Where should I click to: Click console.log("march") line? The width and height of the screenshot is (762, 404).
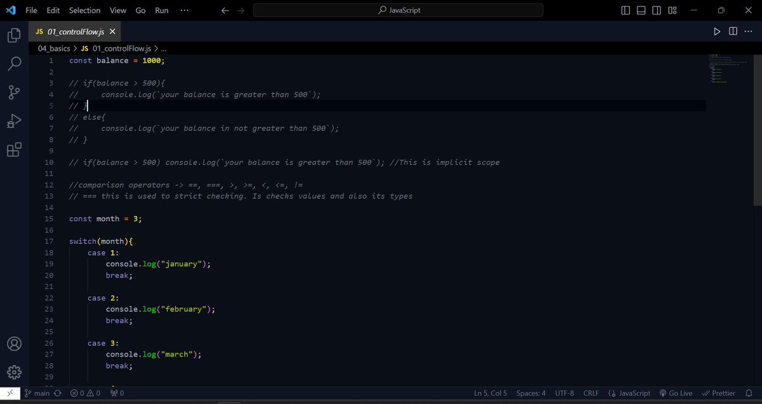pos(154,355)
